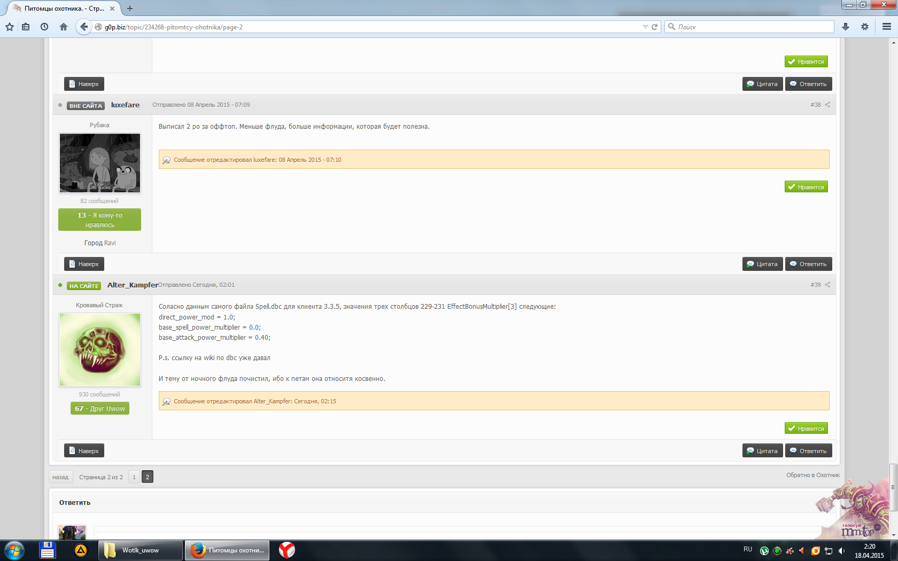Click the back navigation arrow

point(83,27)
